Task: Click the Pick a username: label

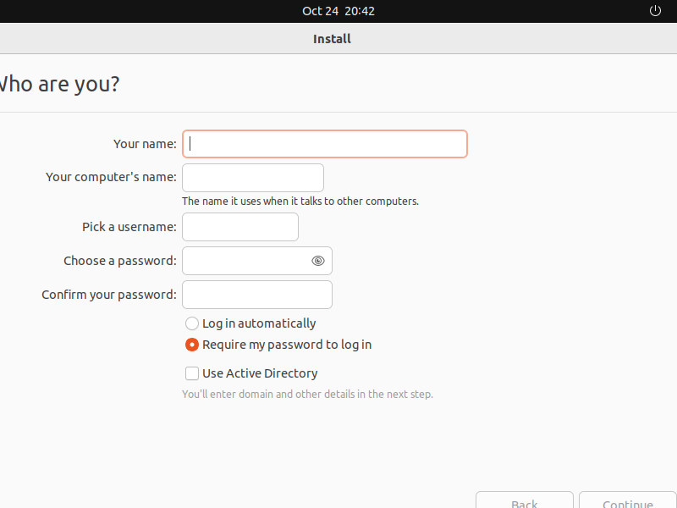Action: pos(129,227)
